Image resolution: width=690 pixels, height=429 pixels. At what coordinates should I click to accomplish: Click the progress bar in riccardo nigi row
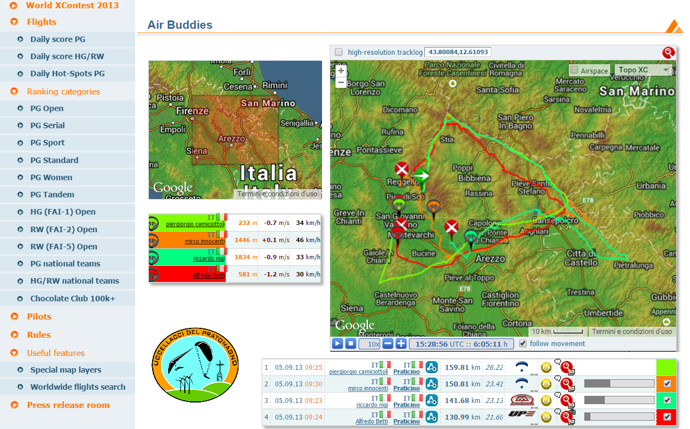tap(619, 400)
